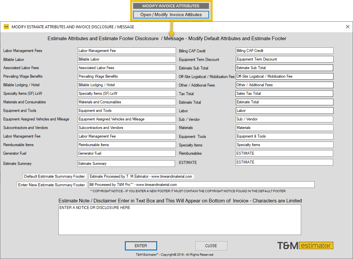353x259 pixels.
Task: Edit the Subcontractors and Vendors input field
Action: click(x=127, y=128)
